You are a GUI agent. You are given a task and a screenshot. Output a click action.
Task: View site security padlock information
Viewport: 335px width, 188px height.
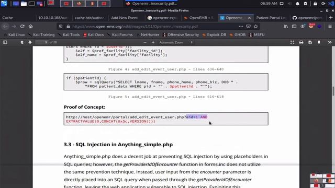[x=68, y=27]
